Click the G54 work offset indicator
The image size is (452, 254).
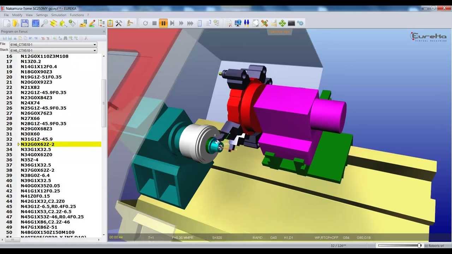(x=346, y=238)
